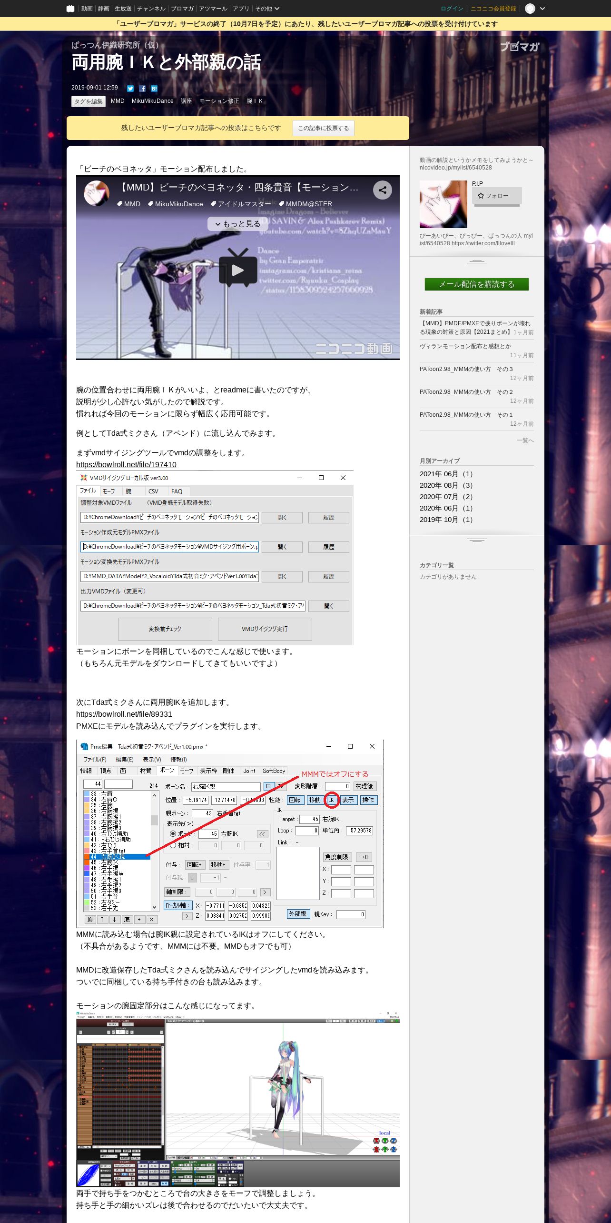Screen dimensions: 611x1223
Task: Click the share icon on the video embed
Action: coord(383,190)
